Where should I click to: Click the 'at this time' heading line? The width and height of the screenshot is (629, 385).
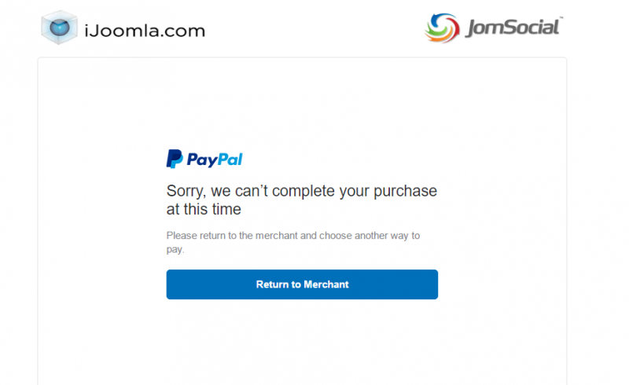click(204, 209)
